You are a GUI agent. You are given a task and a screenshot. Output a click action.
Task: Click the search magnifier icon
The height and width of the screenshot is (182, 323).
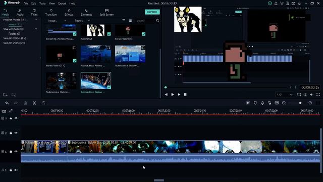pyautogui.click(x=157, y=20)
